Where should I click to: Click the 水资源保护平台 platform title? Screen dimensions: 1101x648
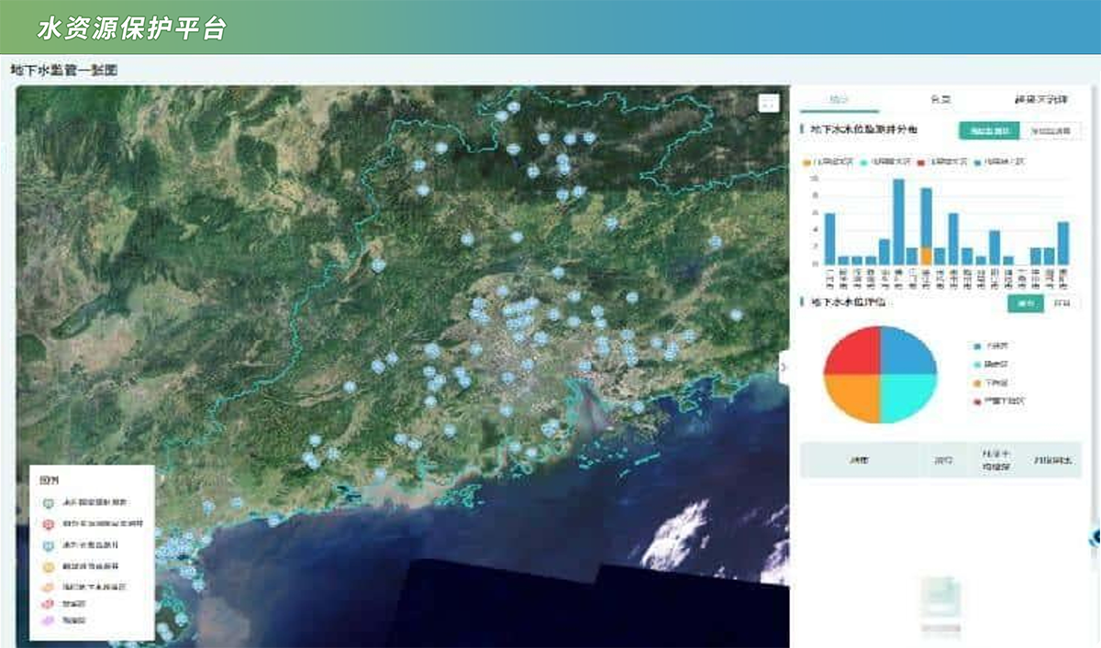[x=131, y=28]
